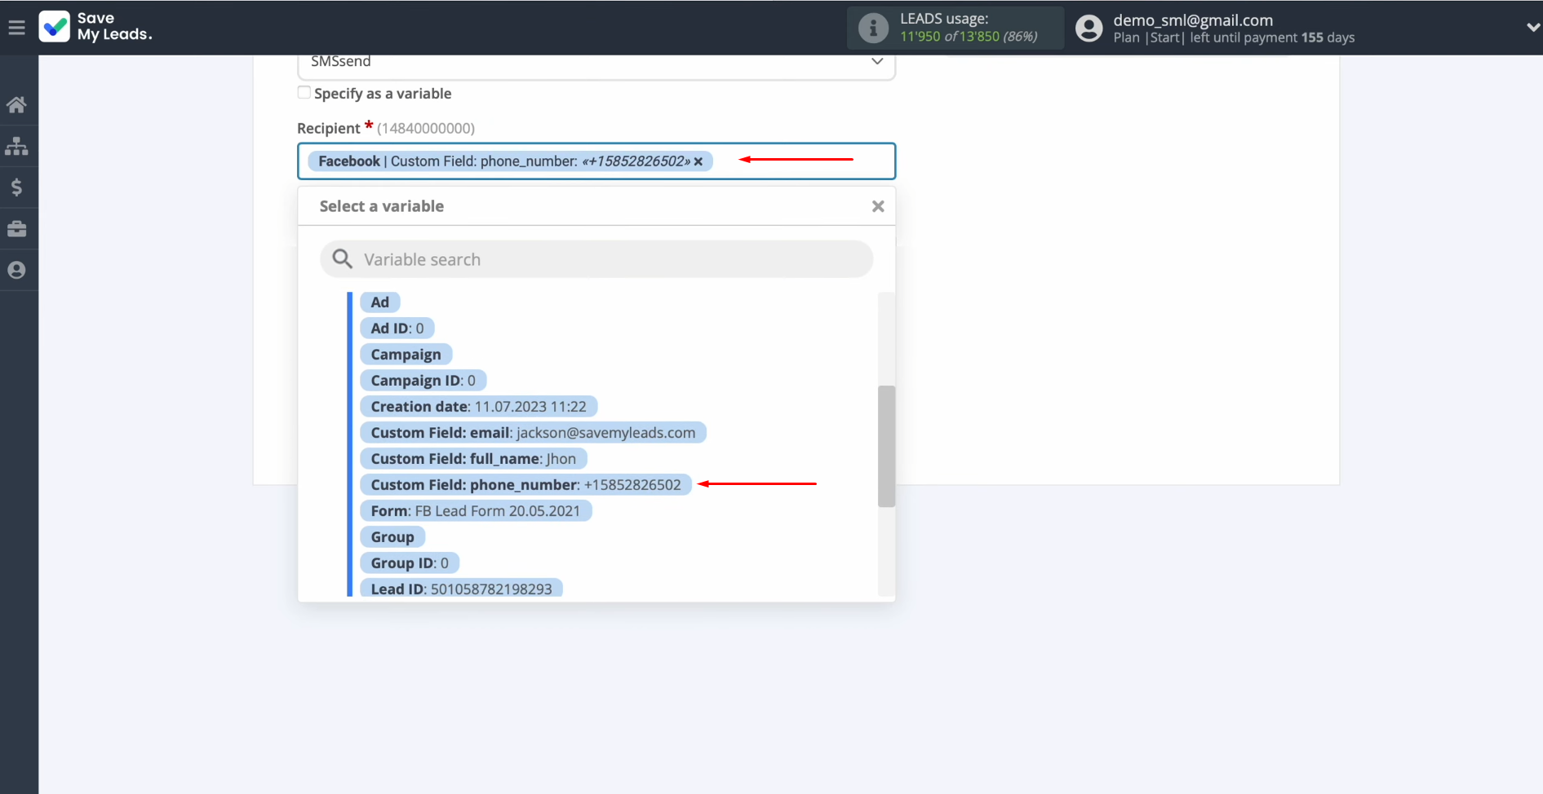The width and height of the screenshot is (1543, 794).
Task: Click the demo_sml@gmail.com account email
Action: tap(1193, 20)
